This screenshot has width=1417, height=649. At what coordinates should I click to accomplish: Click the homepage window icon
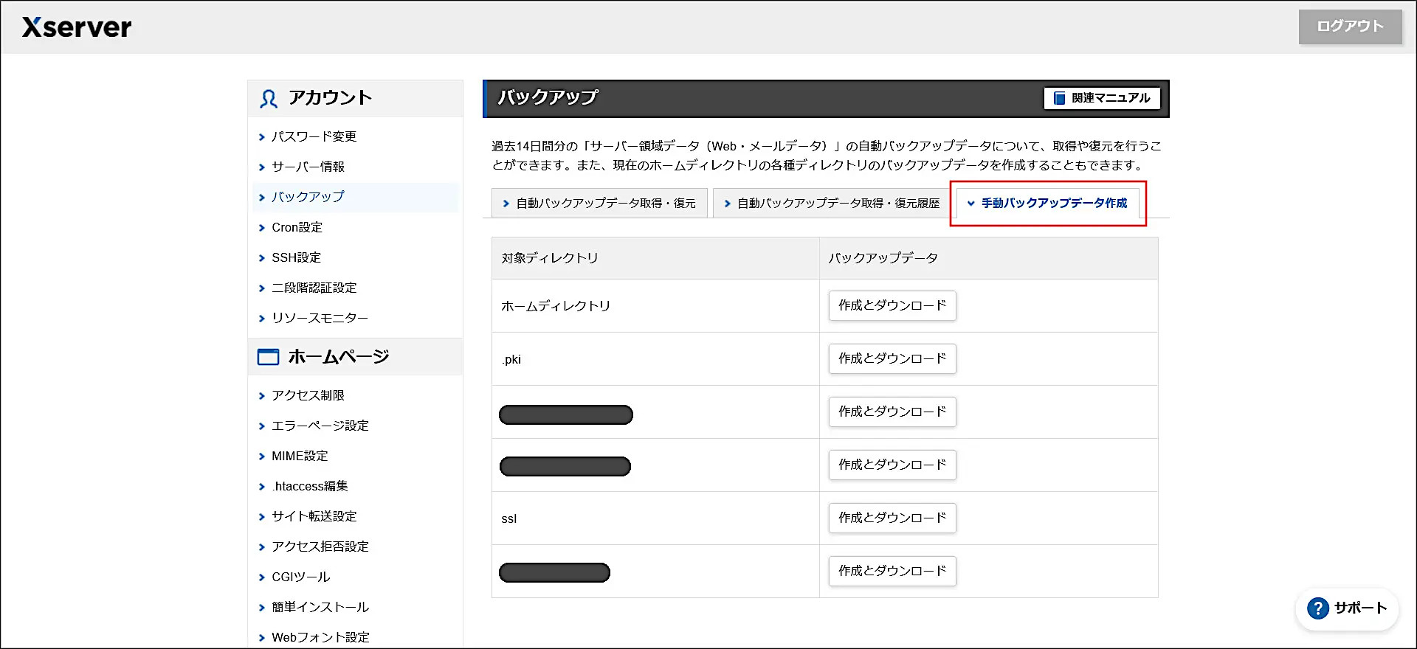point(268,357)
